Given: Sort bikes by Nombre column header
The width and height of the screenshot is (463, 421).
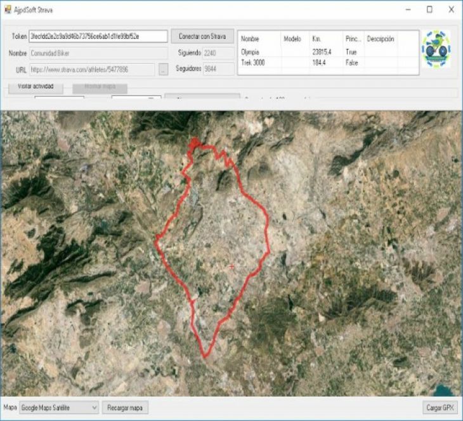Looking at the screenshot, I should tap(250, 39).
